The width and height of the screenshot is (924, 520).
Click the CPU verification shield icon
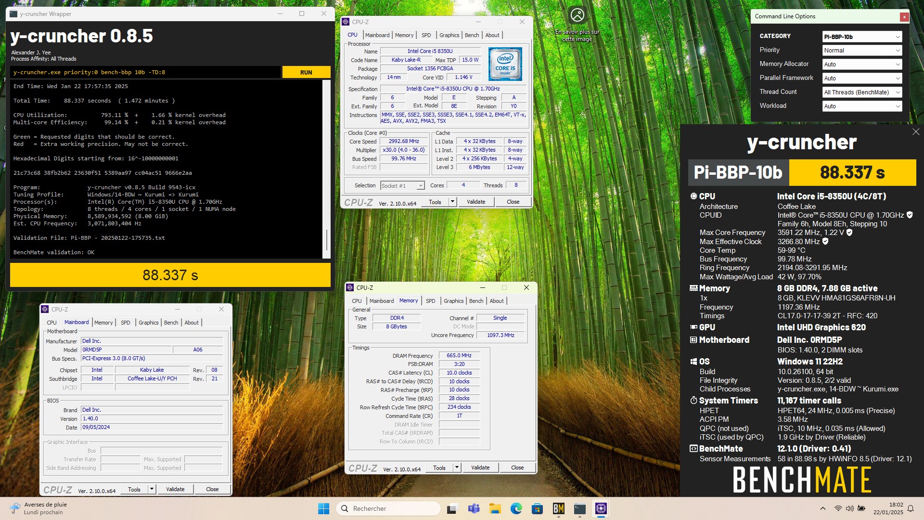pos(910,215)
